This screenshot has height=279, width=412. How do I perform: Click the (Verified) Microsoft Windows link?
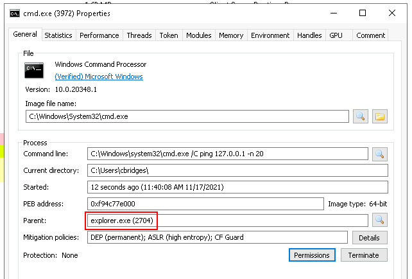99,76
